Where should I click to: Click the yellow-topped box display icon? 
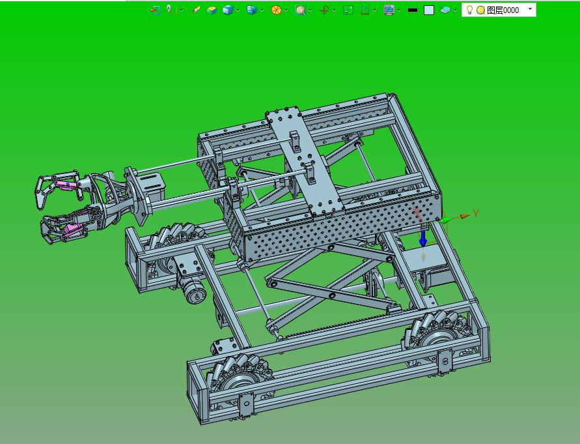pyautogui.click(x=212, y=10)
